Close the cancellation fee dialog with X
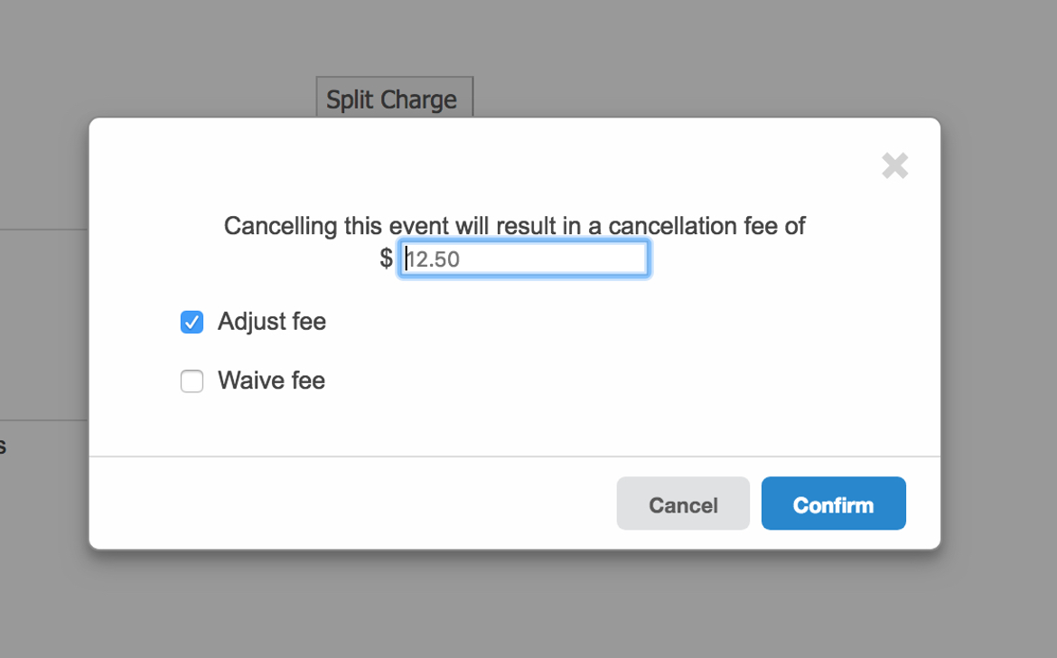1057x658 pixels. (894, 165)
